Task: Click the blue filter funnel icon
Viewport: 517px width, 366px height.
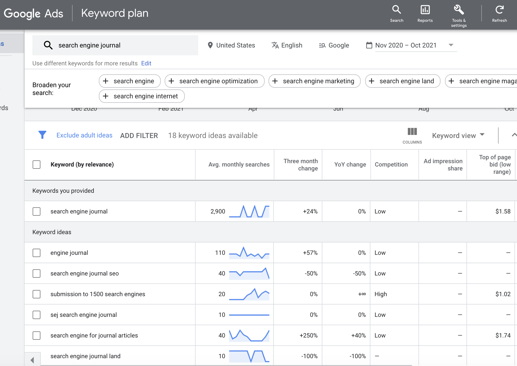Action: pyautogui.click(x=42, y=135)
